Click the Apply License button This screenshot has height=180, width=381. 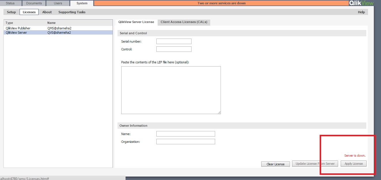click(x=354, y=164)
